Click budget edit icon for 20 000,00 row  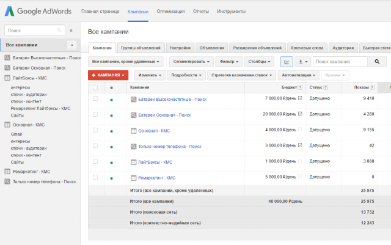point(300,114)
